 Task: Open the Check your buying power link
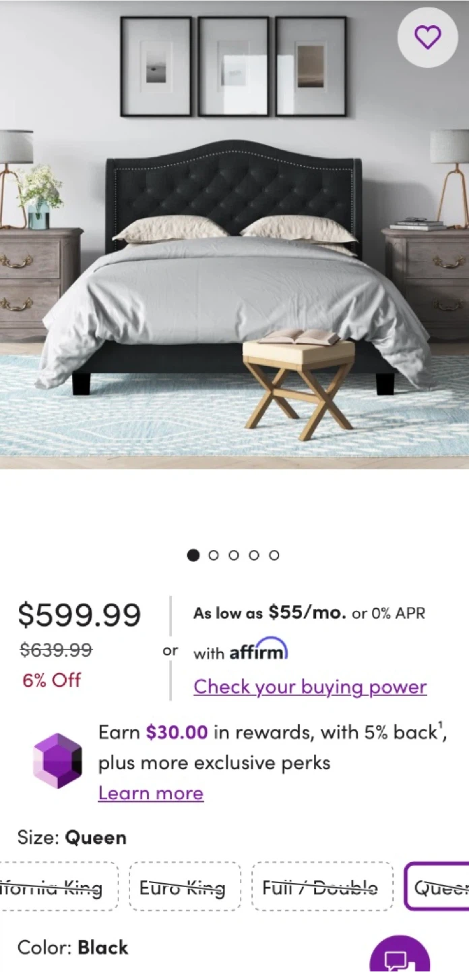[310, 687]
